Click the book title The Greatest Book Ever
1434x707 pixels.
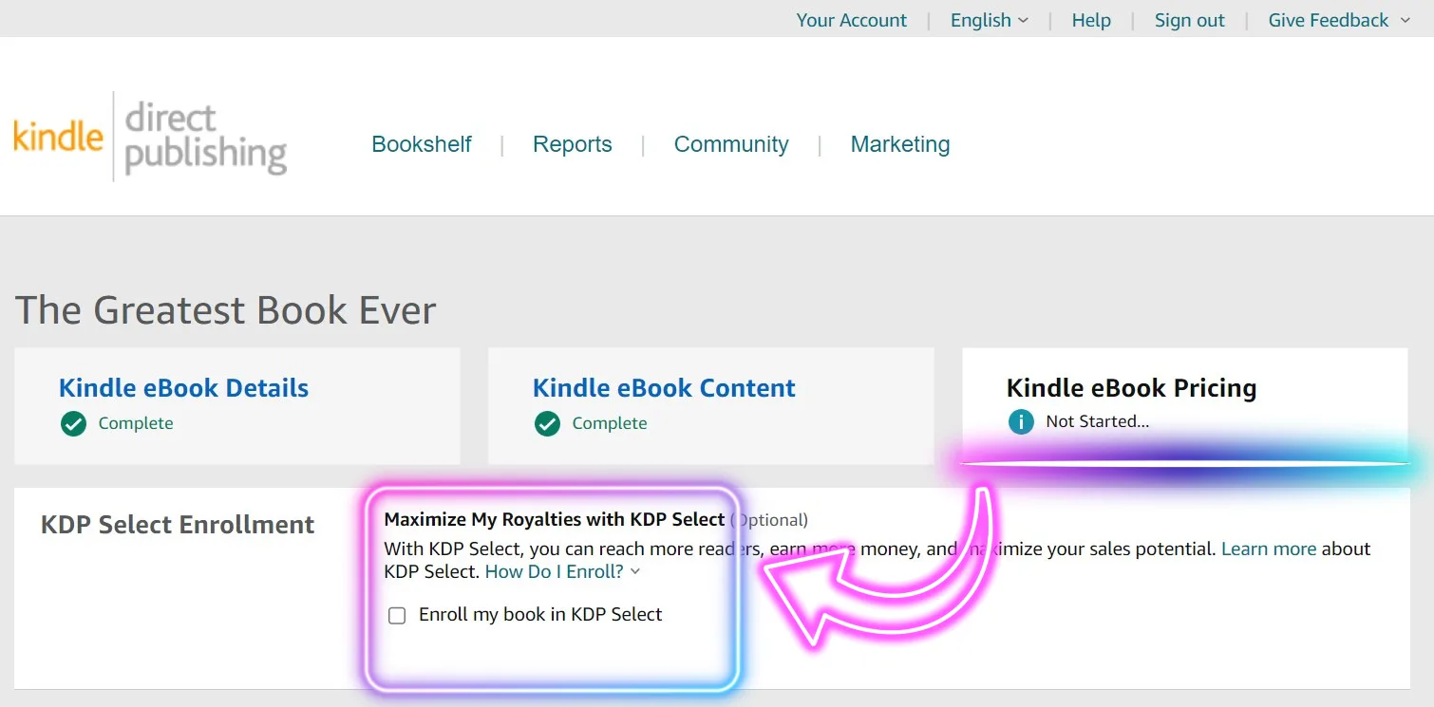point(226,310)
